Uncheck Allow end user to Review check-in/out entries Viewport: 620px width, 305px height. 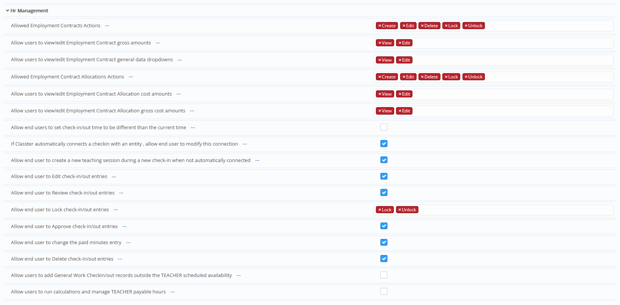click(384, 193)
